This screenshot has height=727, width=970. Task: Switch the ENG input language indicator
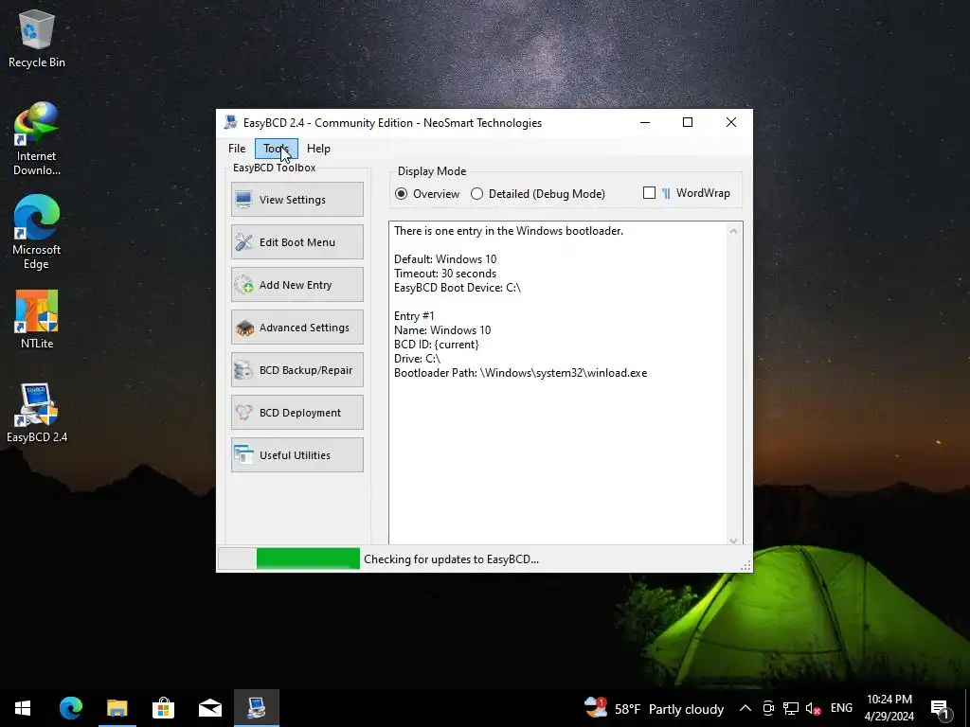tap(841, 708)
